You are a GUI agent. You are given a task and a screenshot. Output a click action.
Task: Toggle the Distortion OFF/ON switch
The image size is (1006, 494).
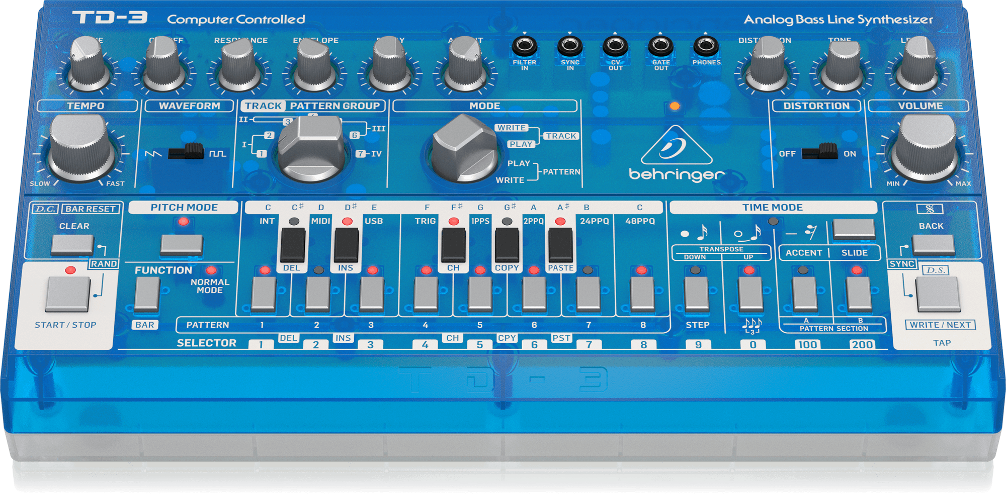[x=819, y=151]
